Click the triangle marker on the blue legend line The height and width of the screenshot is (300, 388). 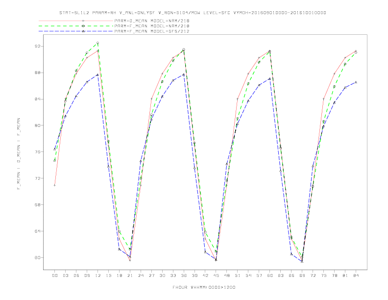pyautogui.click(x=83, y=31)
